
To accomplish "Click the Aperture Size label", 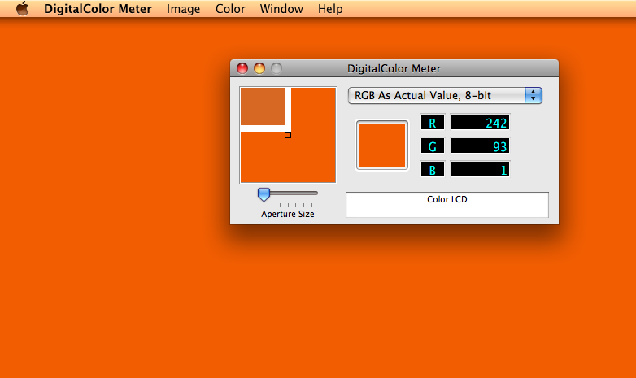I will pos(288,214).
